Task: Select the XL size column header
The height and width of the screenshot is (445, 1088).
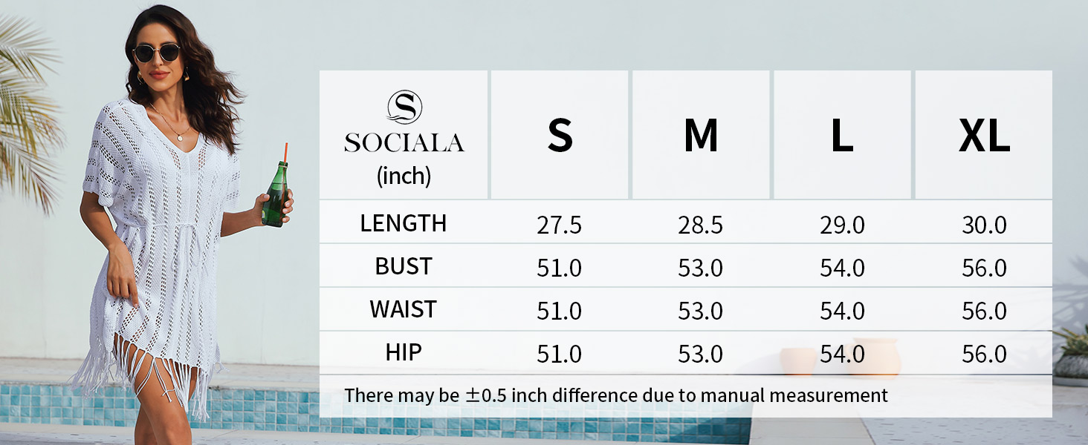Action: 984,136
